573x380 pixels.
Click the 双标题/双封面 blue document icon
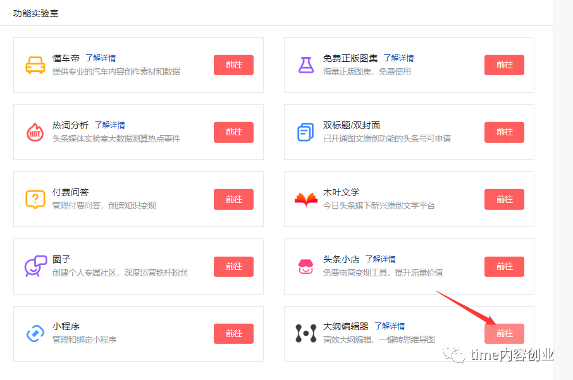pos(305,132)
